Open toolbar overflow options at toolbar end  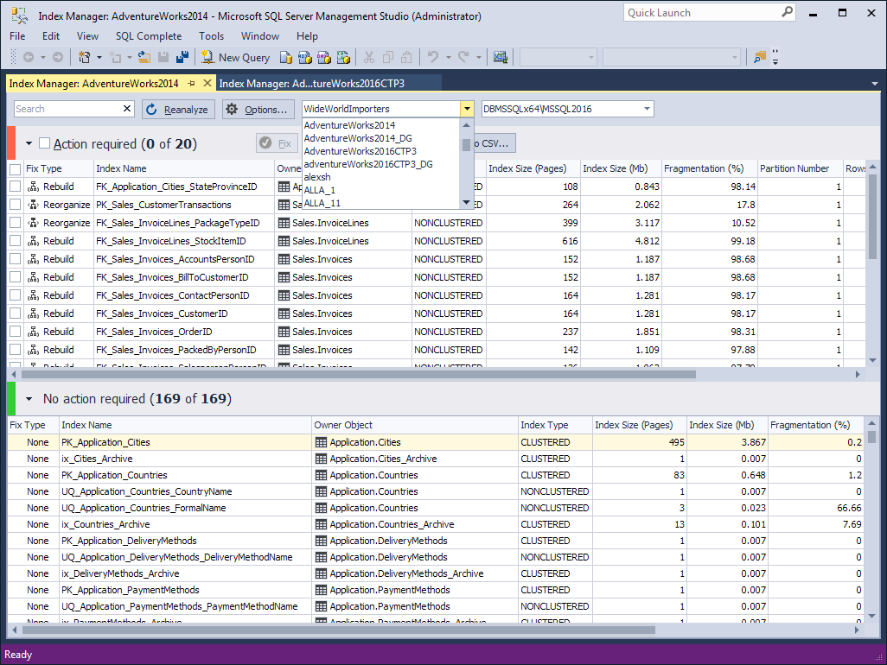[775, 57]
